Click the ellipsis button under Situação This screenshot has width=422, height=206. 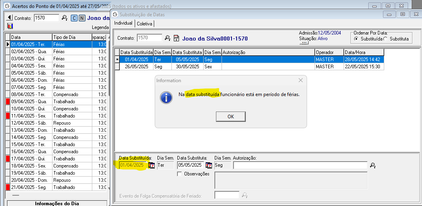click(x=305, y=43)
